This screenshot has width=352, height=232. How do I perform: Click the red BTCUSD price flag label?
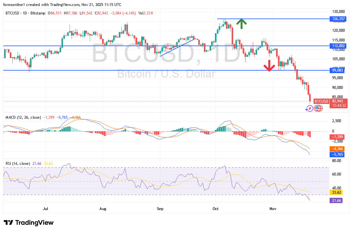click(321, 101)
